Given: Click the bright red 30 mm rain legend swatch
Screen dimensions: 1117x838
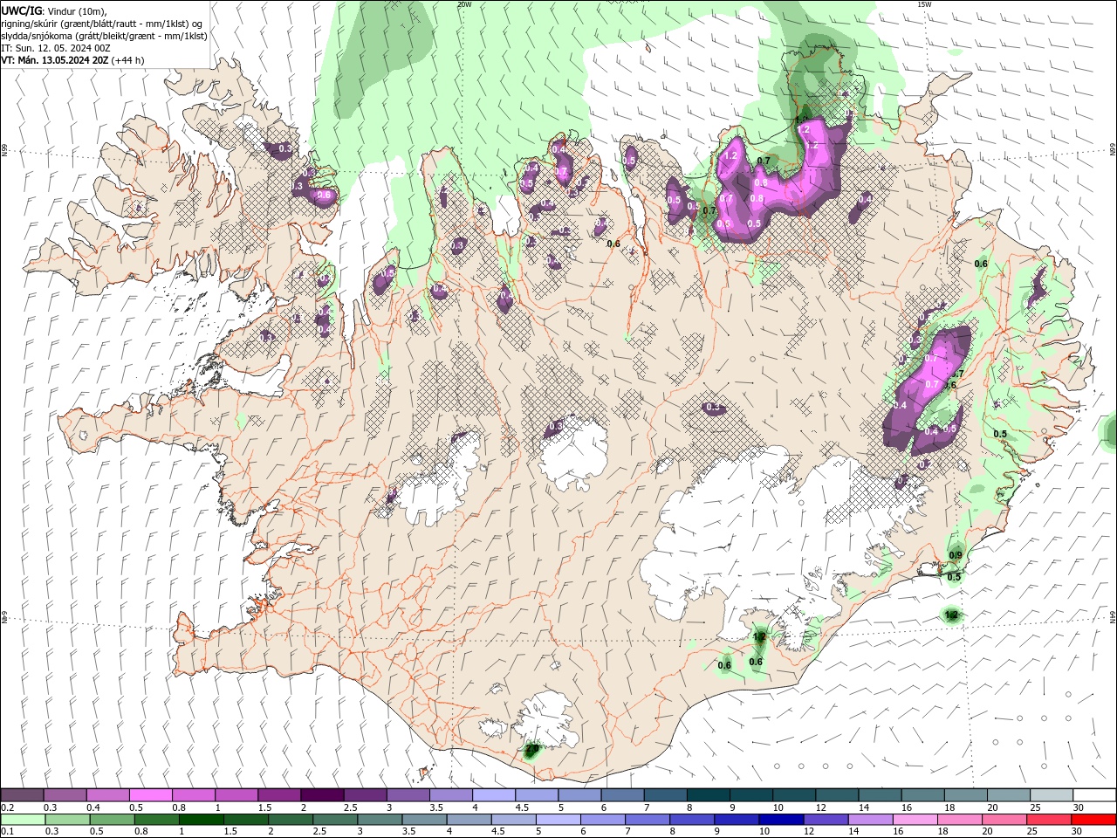Looking at the screenshot, I should pos(1093,820).
